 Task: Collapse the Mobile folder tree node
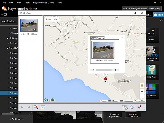7,38
